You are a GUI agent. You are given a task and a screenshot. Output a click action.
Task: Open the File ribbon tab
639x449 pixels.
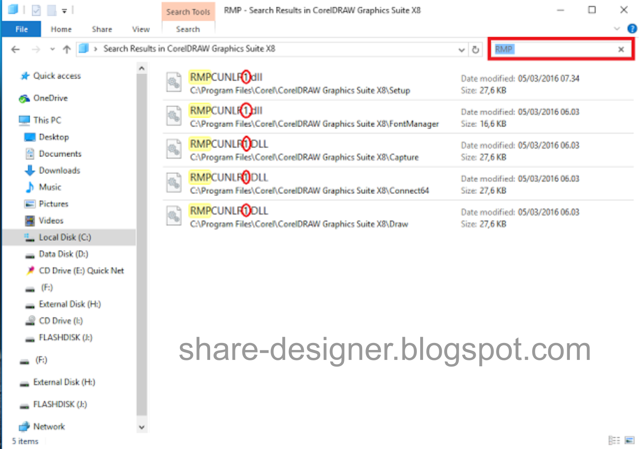[x=21, y=29]
